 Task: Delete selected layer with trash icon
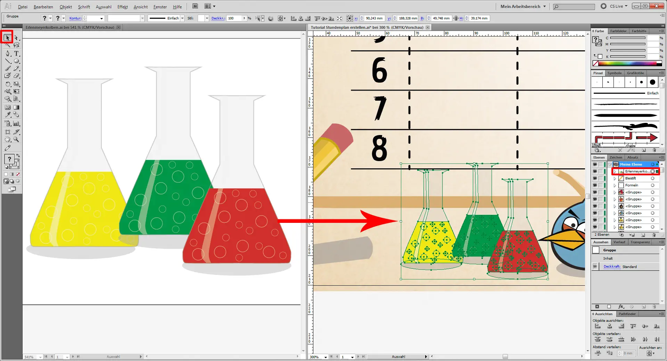click(654, 235)
